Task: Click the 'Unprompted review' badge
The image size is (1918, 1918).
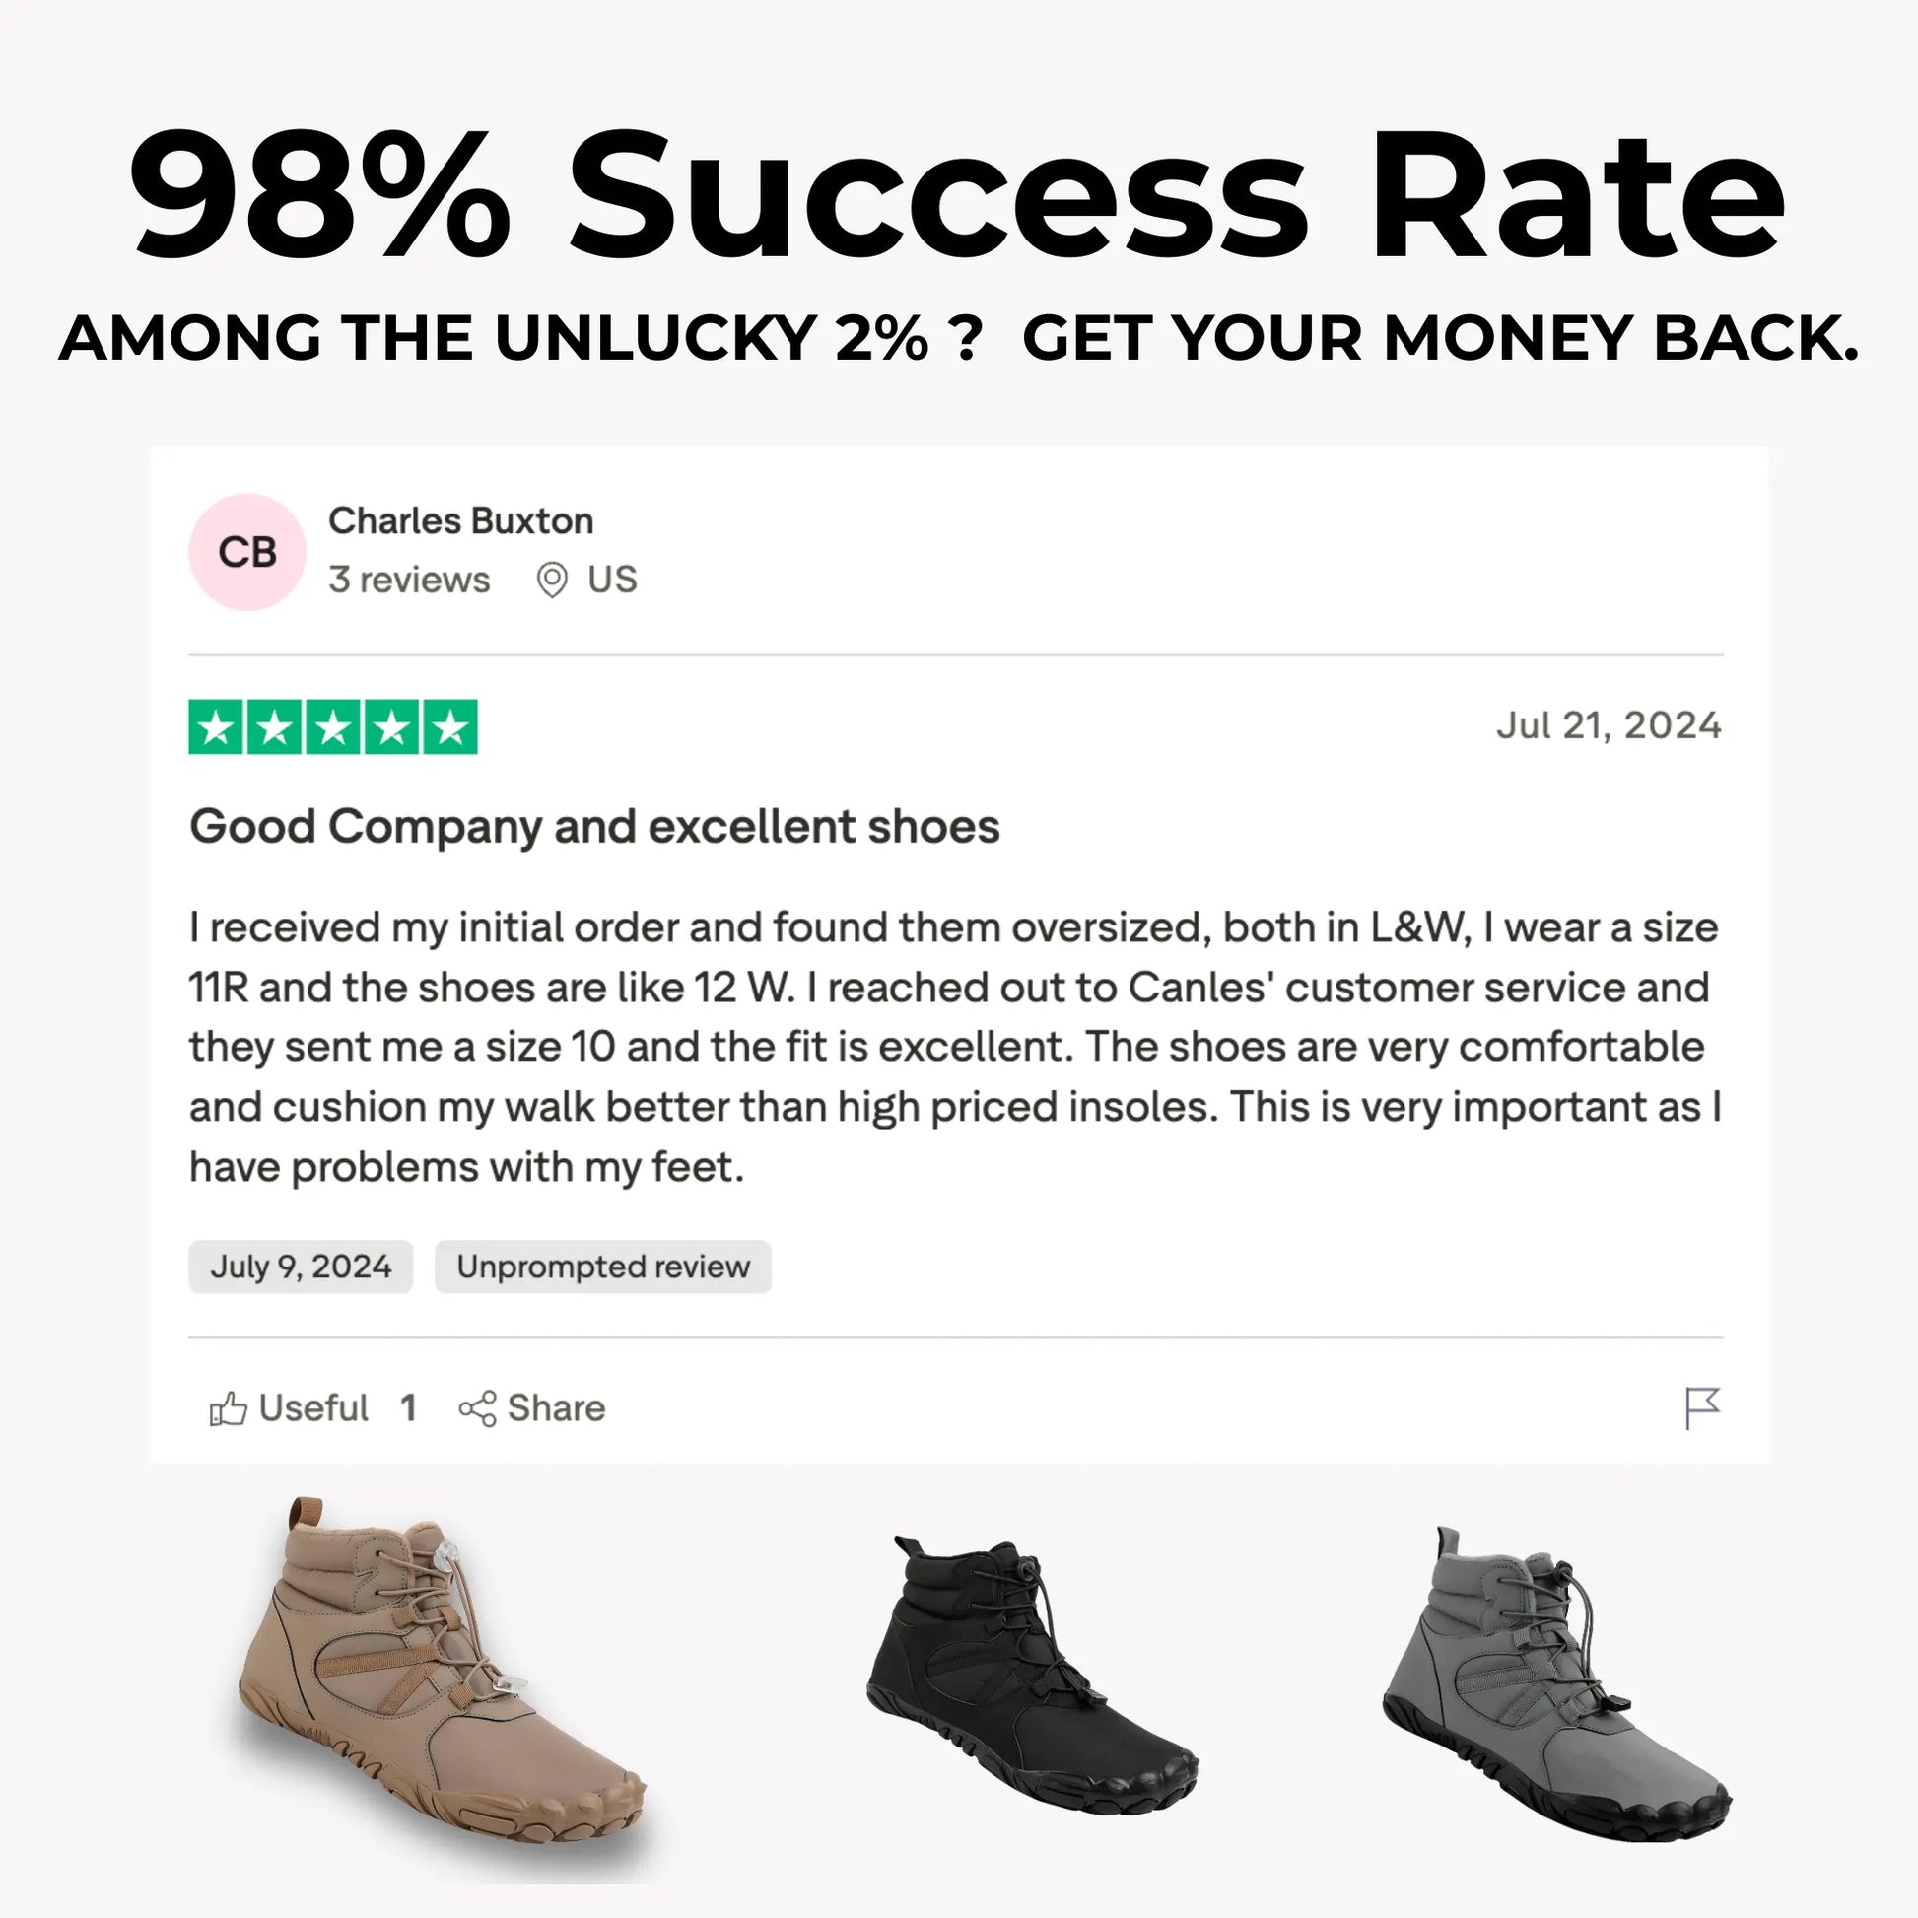Action: 602,1267
